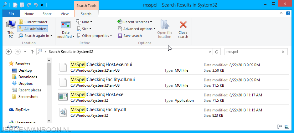Open Advanced options dropdown
294x133 pixels.
pyautogui.click(x=137, y=29)
